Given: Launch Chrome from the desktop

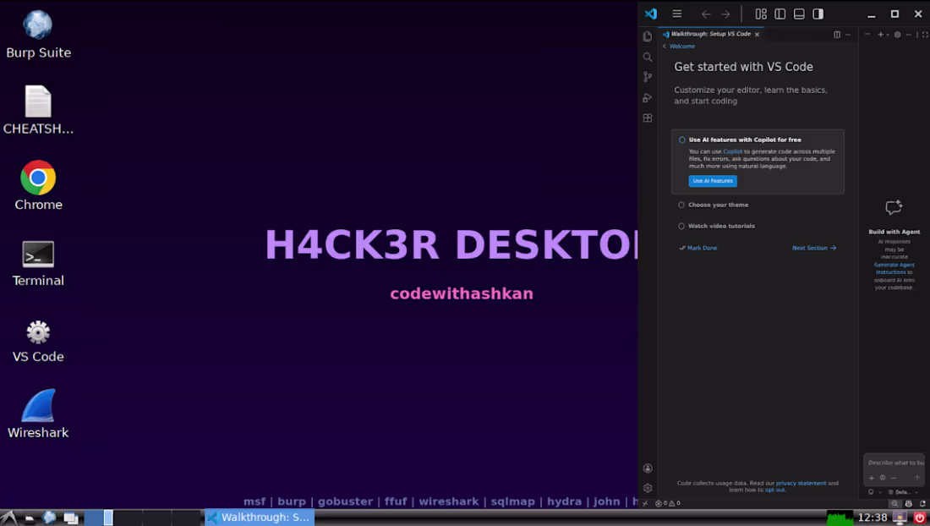Looking at the screenshot, I should click(x=38, y=185).
